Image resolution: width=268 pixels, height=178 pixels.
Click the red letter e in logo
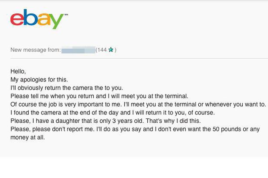tap(17, 20)
